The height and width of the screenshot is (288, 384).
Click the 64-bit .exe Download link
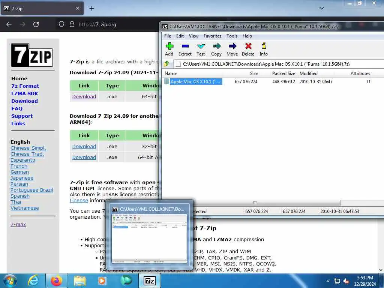84,96
